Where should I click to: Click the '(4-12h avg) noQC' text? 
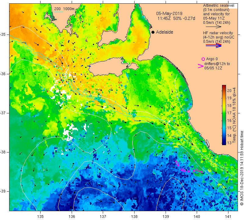(x=219, y=37)
